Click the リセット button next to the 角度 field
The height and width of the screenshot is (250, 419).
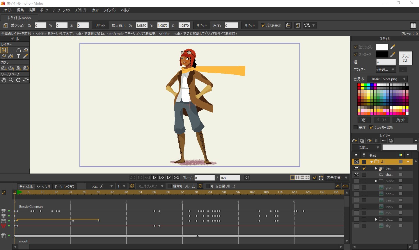250,25
